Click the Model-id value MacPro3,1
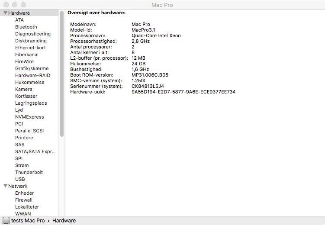 pyautogui.click(x=143, y=30)
